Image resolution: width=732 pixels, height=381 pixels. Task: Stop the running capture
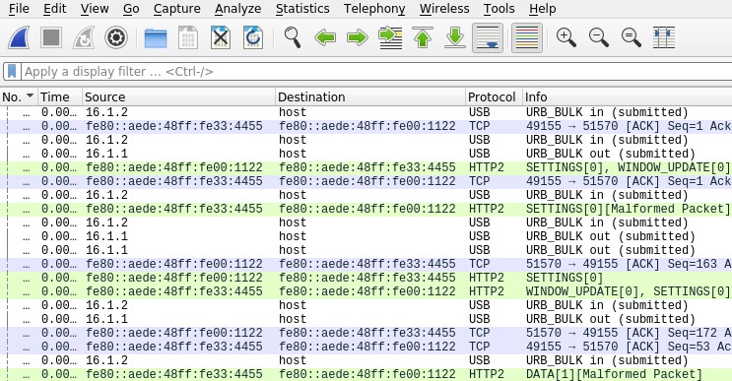click(x=51, y=37)
